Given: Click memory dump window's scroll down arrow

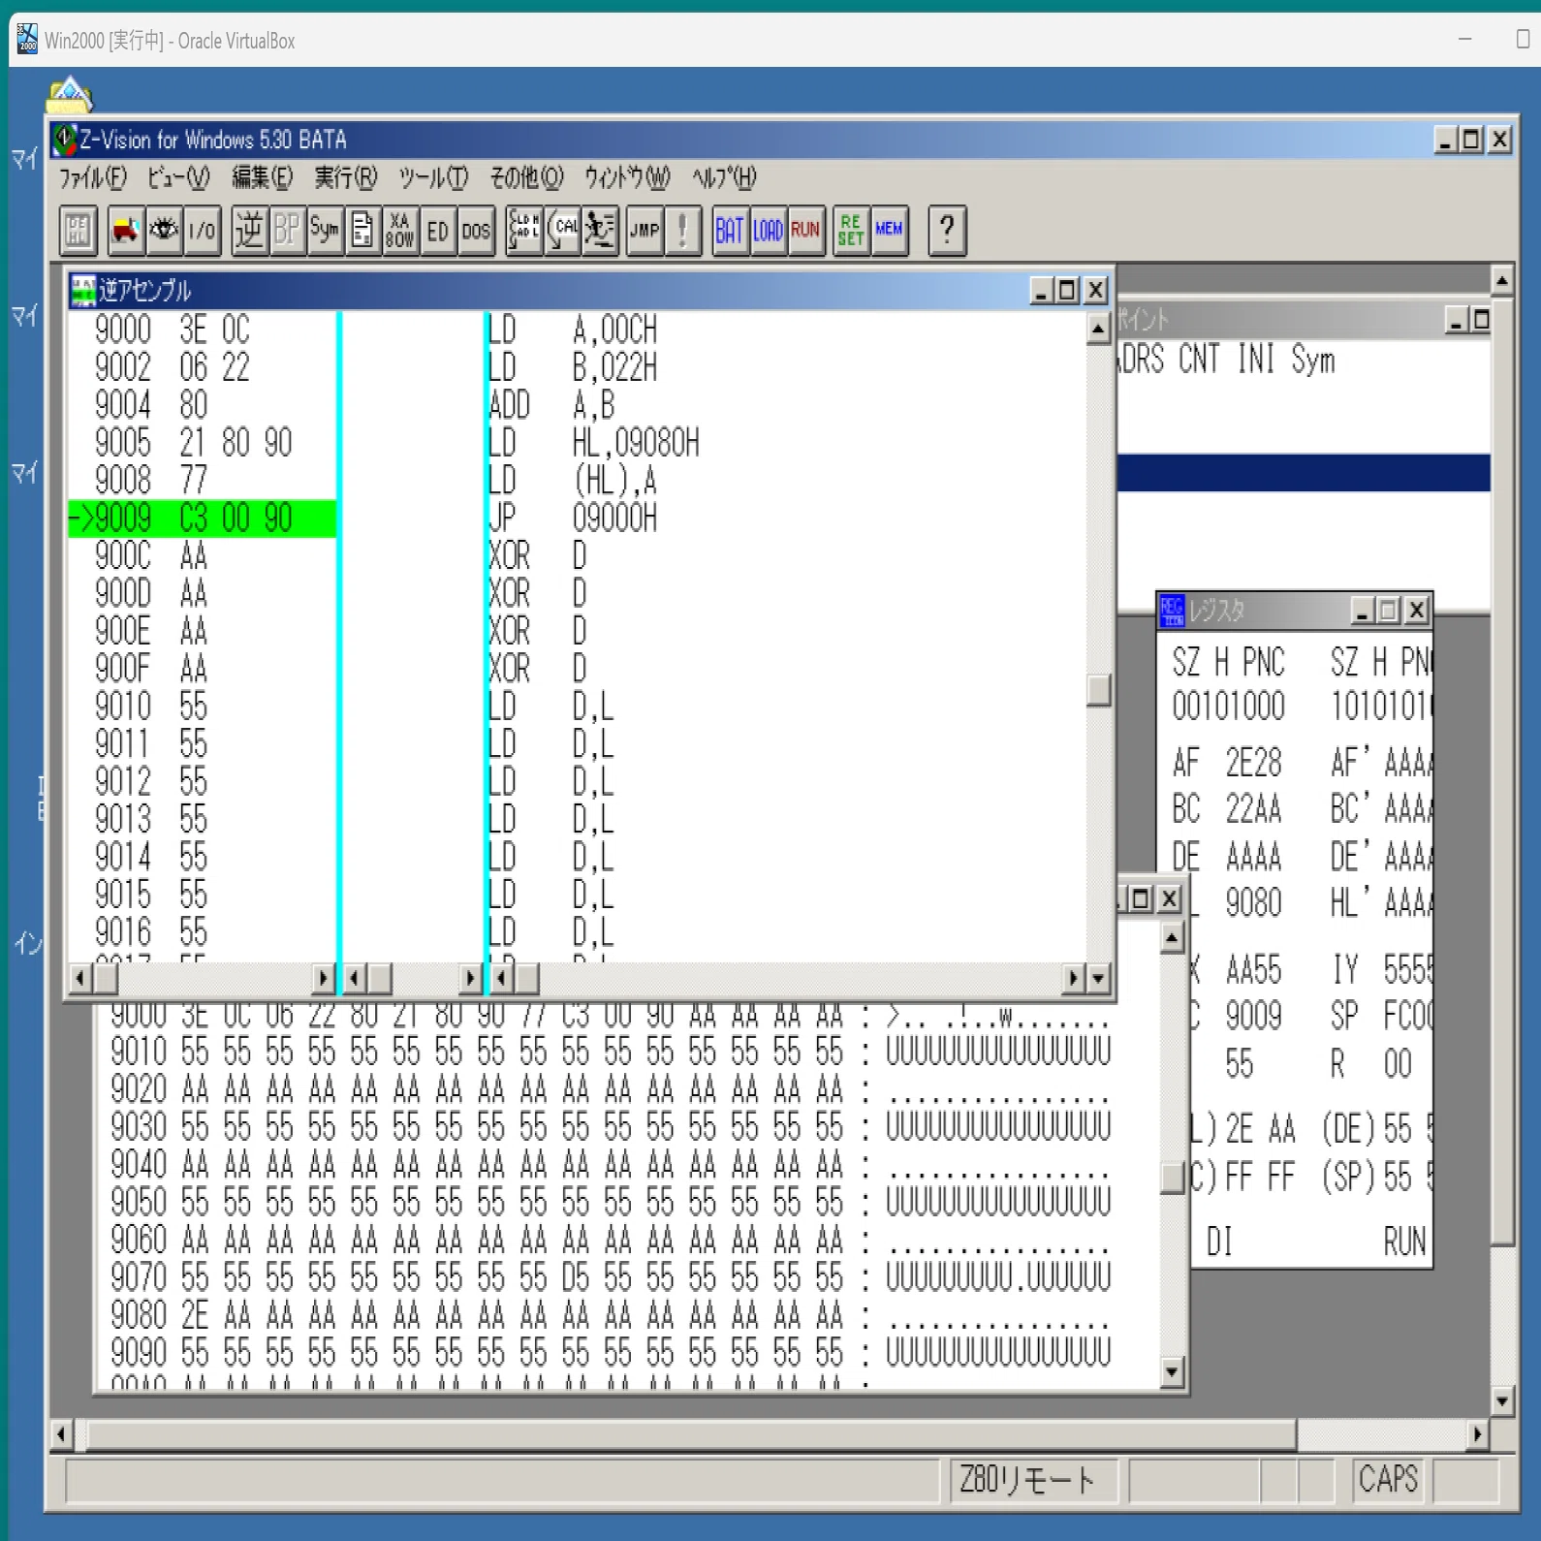Looking at the screenshot, I should (x=1173, y=1371).
